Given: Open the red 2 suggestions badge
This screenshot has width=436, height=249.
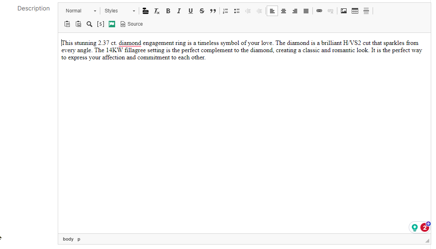Looking at the screenshot, I should point(425,228).
